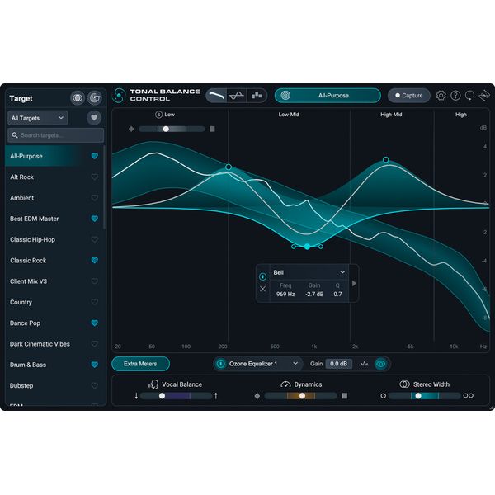Click the target icon in All-Purpose selector
Viewport: 495px width, 495px height.
coord(285,96)
